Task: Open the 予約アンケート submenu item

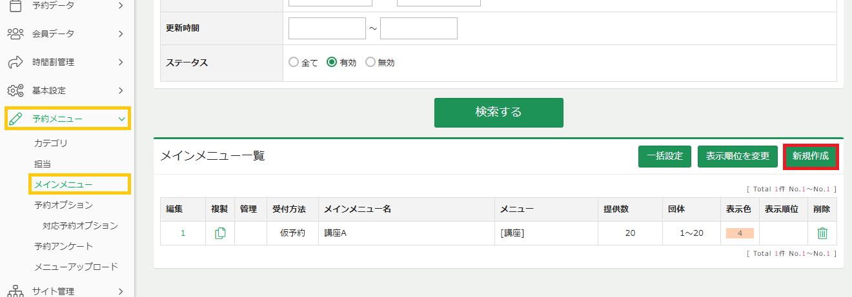Action: point(63,246)
